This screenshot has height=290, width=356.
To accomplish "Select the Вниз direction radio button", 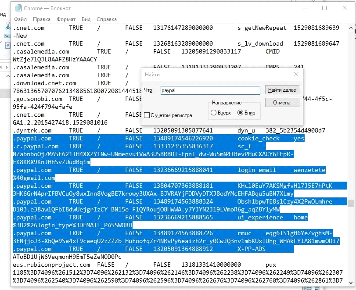I will point(240,113).
